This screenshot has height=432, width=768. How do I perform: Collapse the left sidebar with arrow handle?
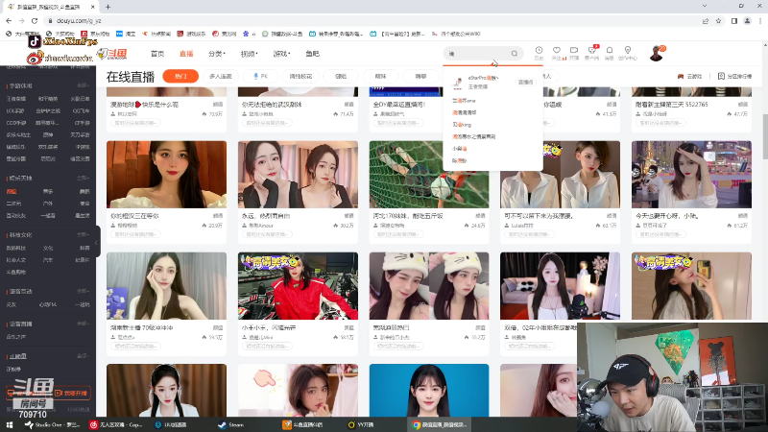[x=97, y=242]
